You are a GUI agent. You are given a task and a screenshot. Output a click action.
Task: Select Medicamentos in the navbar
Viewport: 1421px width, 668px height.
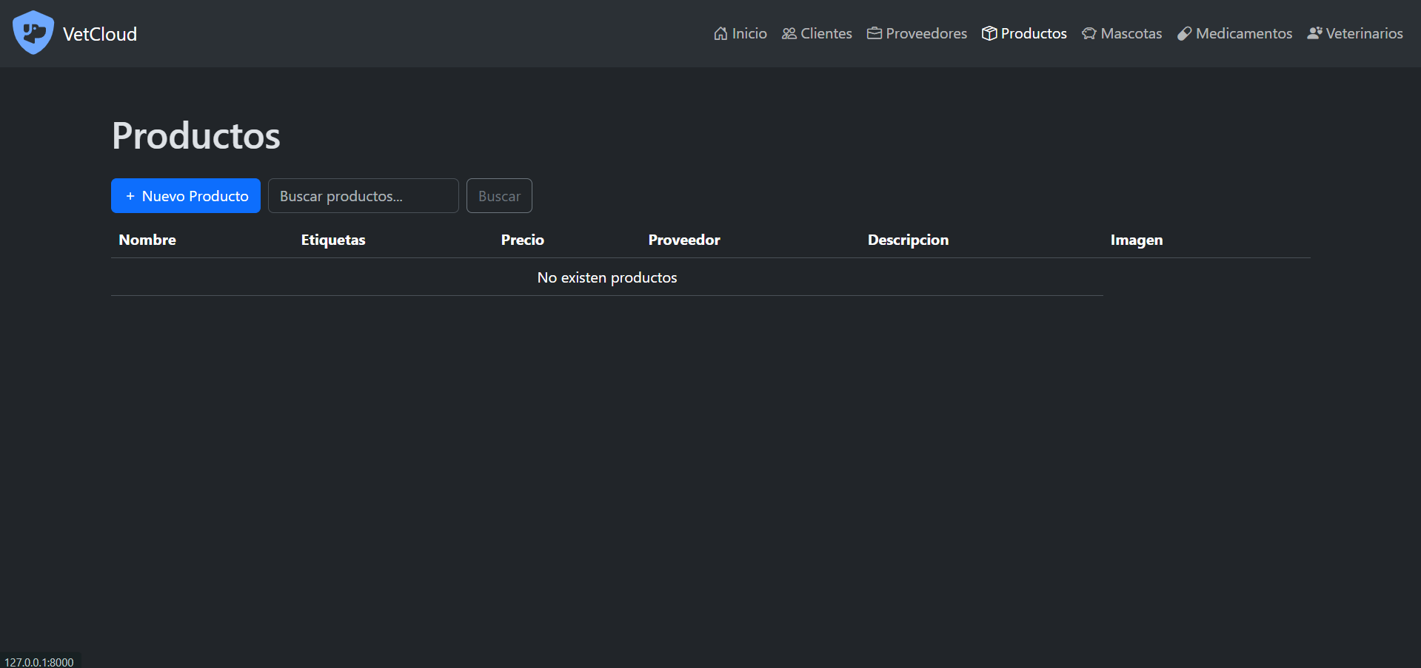click(1243, 33)
